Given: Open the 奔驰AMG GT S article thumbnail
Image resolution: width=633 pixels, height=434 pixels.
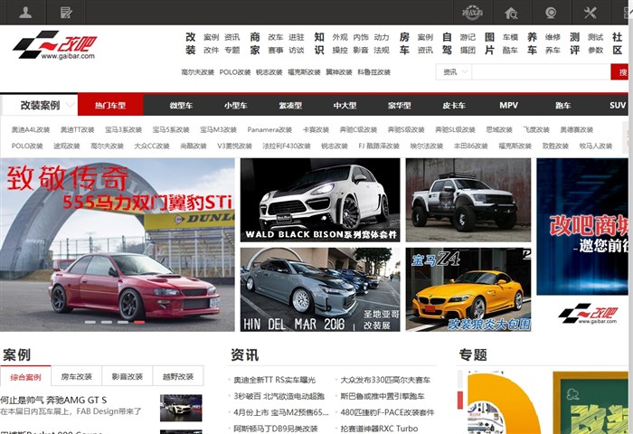Looking at the screenshot, I should pyautogui.click(x=181, y=408).
